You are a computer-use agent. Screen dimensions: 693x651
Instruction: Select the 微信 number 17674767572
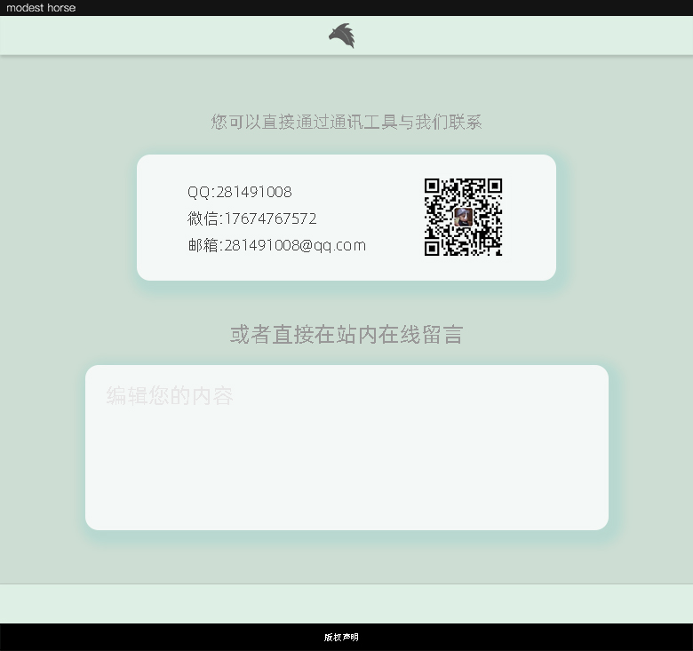[x=270, y=218]
